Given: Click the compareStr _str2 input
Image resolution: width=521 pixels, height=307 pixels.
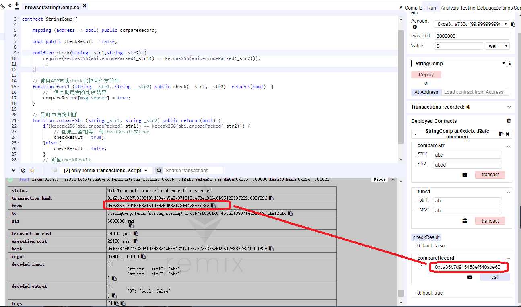Looking at the screenshot, I should tap(467, 165).
